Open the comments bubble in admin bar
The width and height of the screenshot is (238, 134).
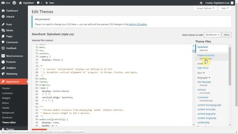click(38, 3)
